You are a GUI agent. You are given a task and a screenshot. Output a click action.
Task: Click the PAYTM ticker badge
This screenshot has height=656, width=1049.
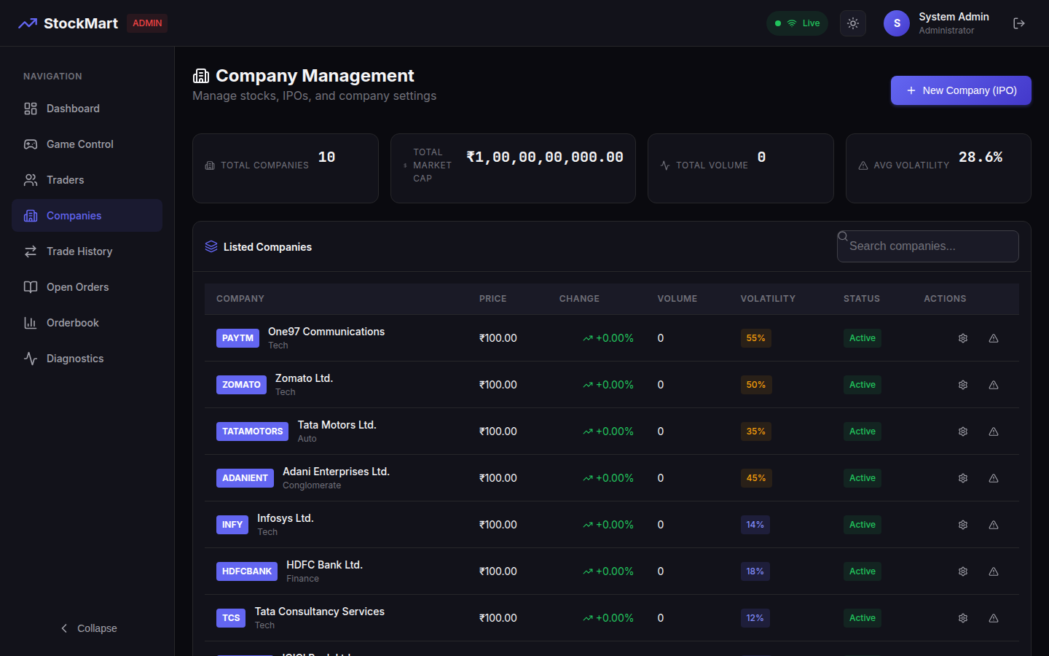pyautogui.click(x=237, y=338)
